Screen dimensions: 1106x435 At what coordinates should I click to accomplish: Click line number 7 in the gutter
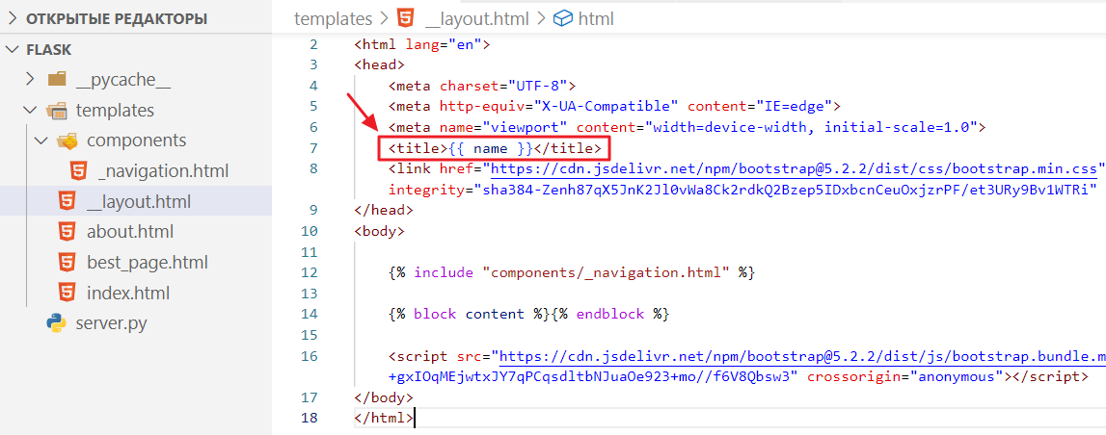point(313,148)
